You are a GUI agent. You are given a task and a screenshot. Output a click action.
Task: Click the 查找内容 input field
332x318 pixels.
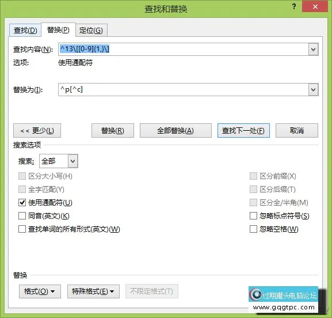(x=183, y=49)
